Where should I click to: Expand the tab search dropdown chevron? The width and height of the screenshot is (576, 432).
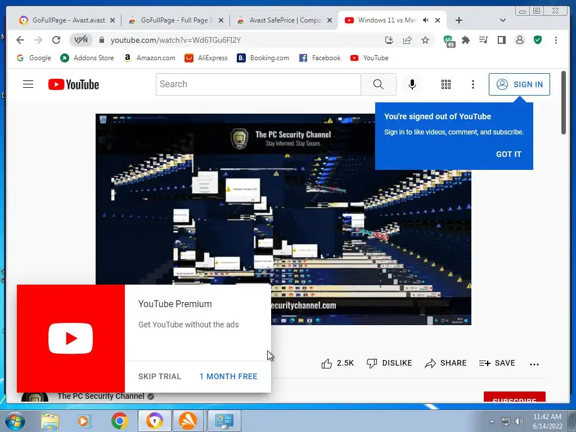pos(502,20)
